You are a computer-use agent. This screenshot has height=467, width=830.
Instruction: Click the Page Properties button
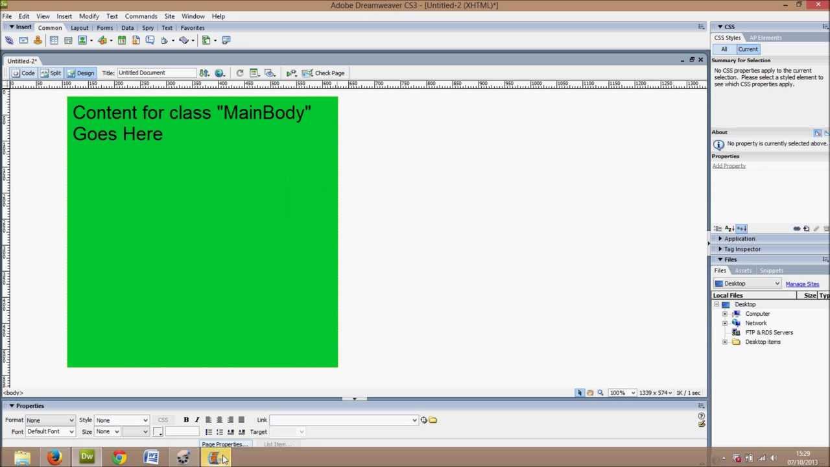coord(224,444)
